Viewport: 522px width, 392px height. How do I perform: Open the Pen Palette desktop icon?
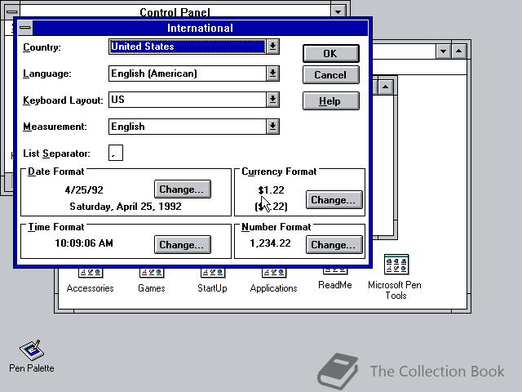coord(32,355)
